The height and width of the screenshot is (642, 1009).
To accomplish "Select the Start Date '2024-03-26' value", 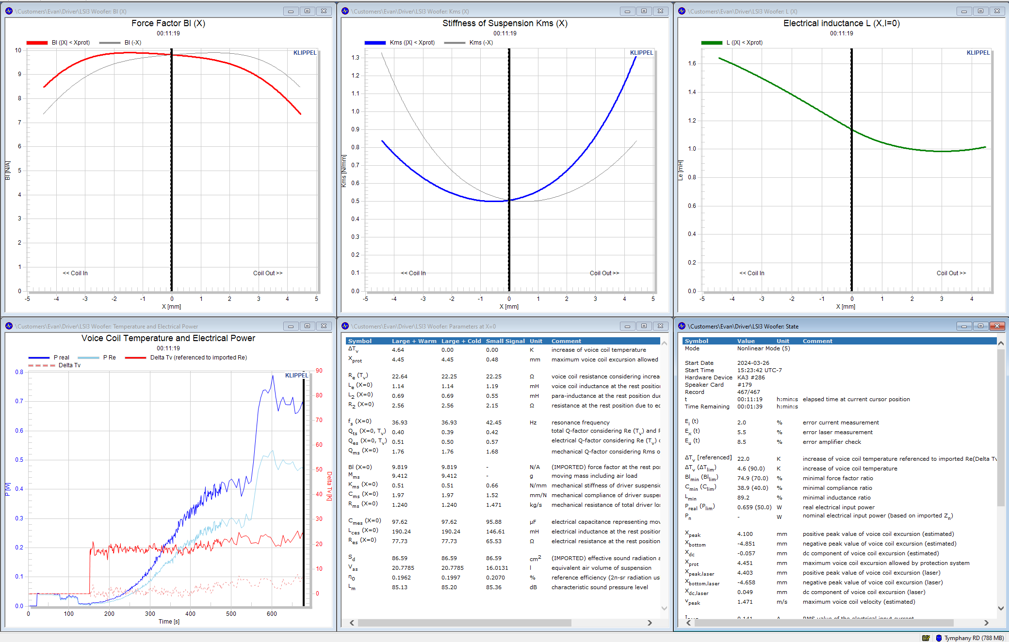I will point(753,363).
